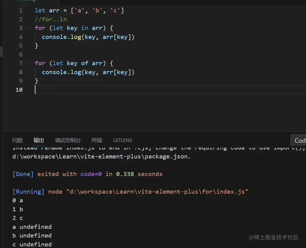Click line number 10 in the gutter
Image resolution: width=306 pixels, height=248 pixels.
click(x=19, y=90)
